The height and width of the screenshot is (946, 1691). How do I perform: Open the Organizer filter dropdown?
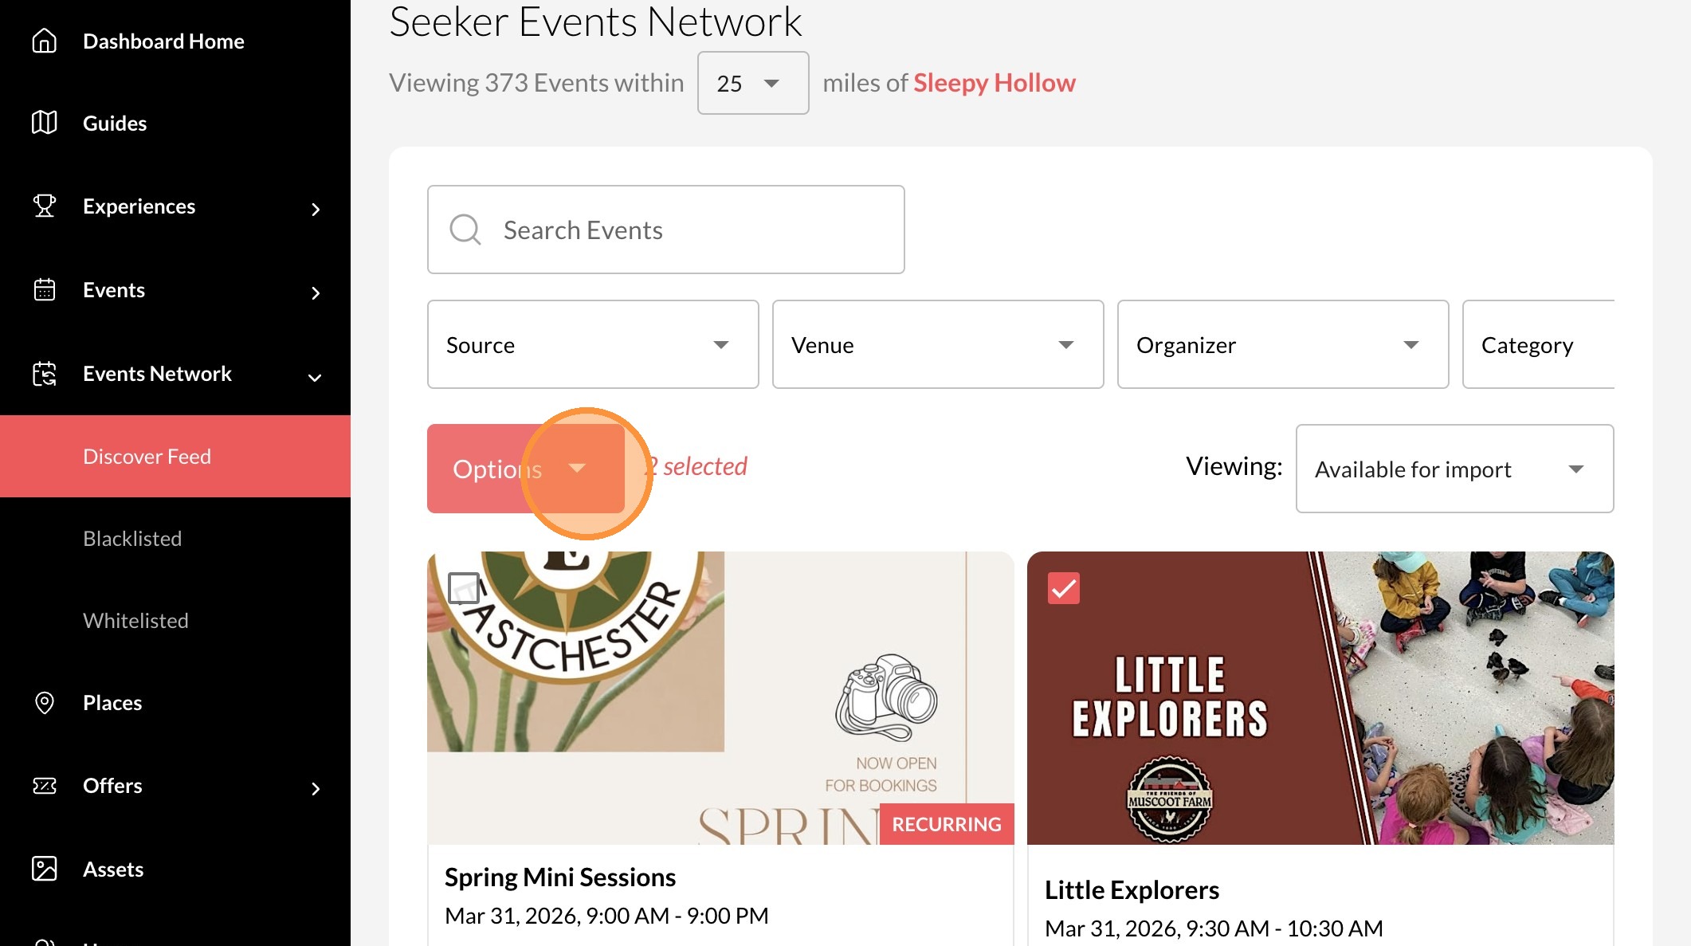[1282, 344]
